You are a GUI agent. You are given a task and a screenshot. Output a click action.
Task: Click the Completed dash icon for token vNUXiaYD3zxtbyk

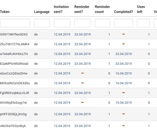tap(123, 126)
